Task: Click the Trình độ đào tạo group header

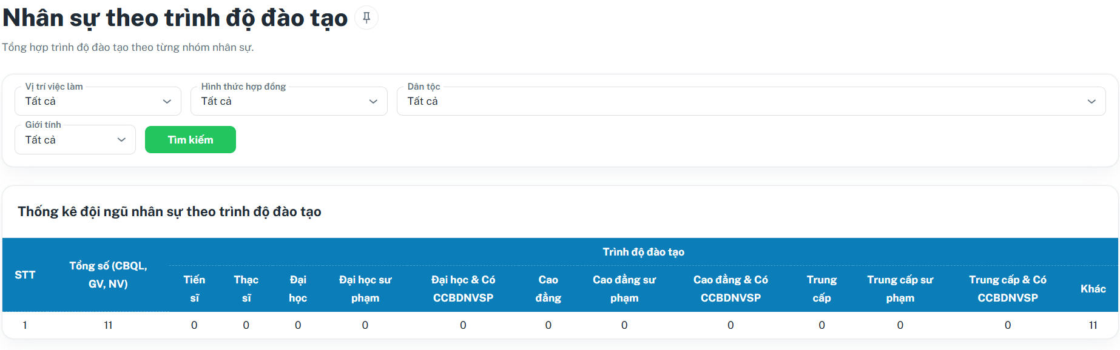Action: (x=643, y=252)
